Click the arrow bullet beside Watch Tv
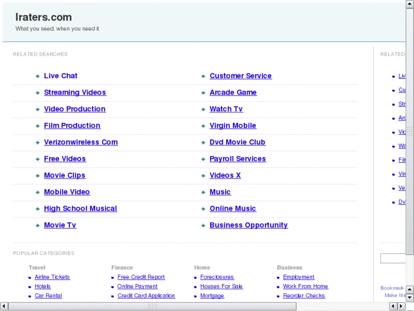Viewport: 414px width, 311px height. [203, 110]
